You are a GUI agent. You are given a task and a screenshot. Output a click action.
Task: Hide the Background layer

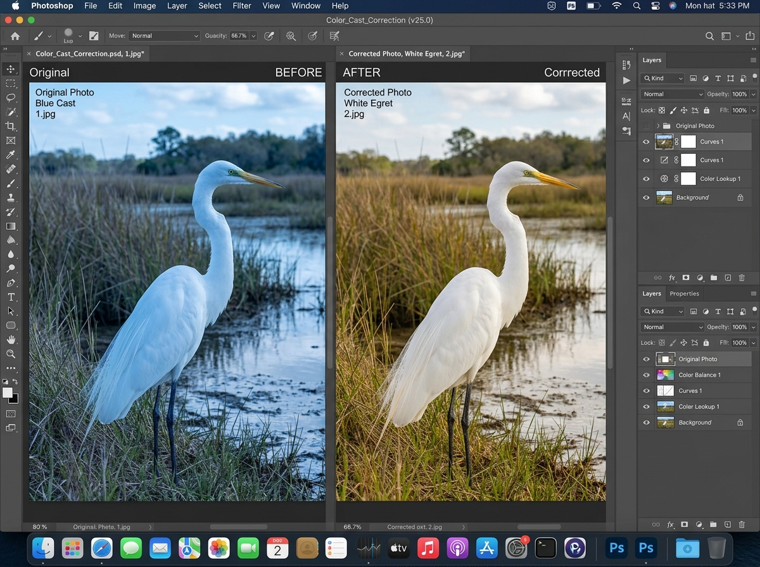(646, 197)
